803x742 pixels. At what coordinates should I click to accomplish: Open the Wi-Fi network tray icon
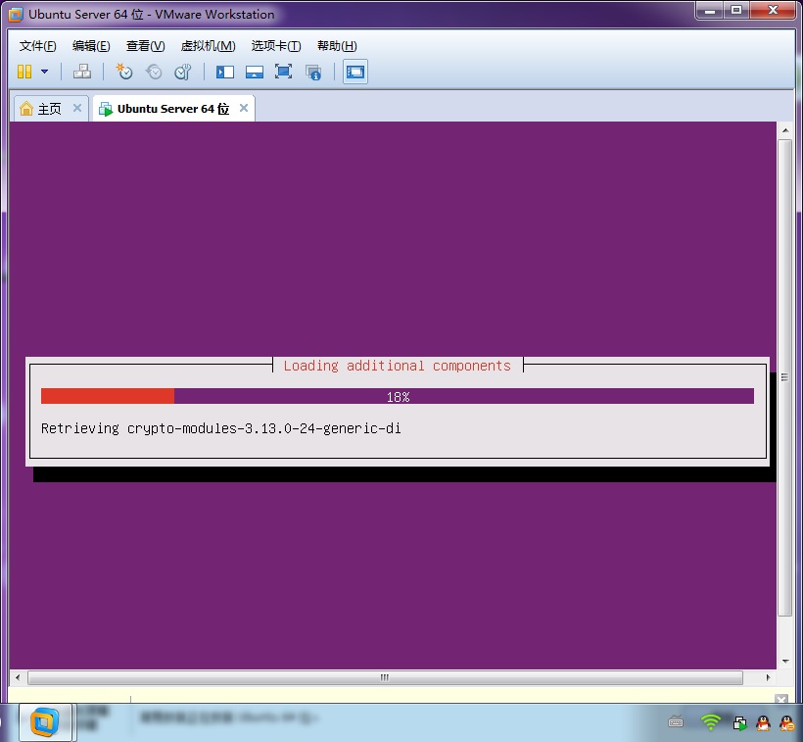click(x=711, y=722)
